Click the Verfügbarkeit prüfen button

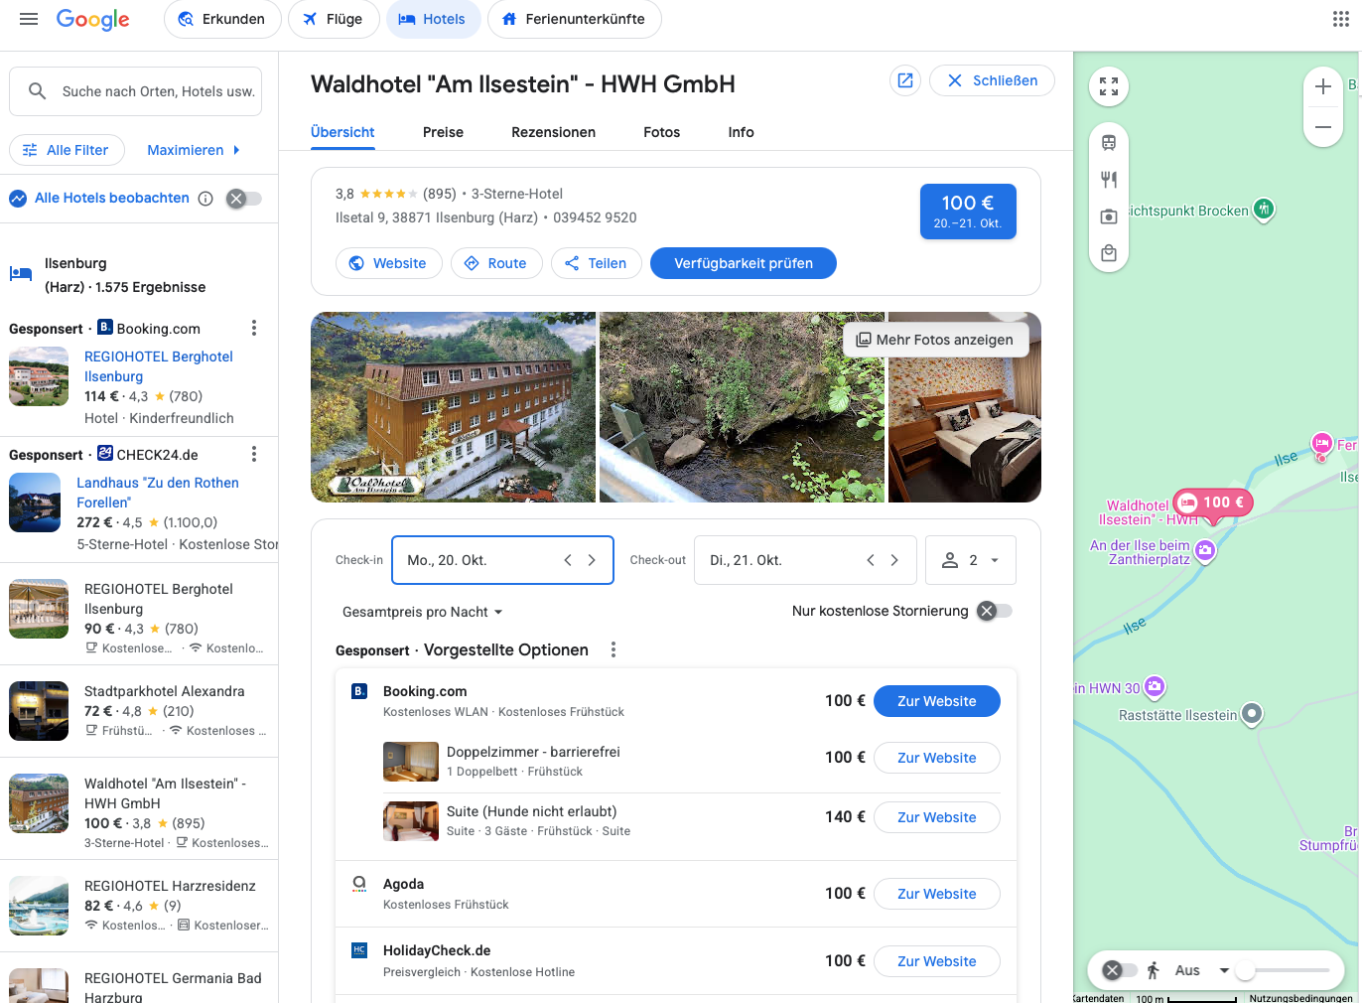click(743, 263)
